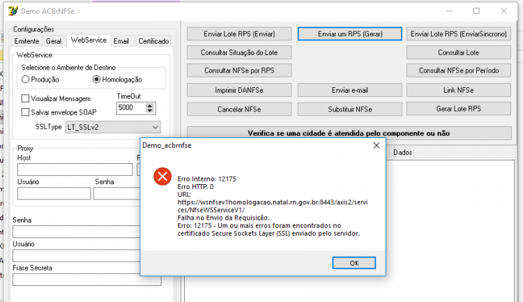The height and width of the screenshot is (302, 523).
Task: Click the Usuário field below Senha field
Action: point(77,255)
